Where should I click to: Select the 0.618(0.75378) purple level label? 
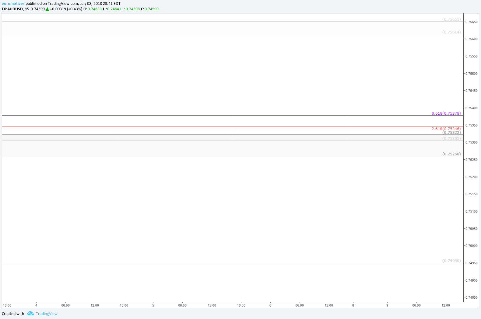point(446,113)
